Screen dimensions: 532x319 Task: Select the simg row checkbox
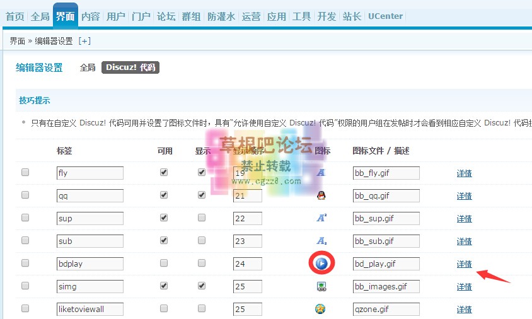(x=25, y=286)
